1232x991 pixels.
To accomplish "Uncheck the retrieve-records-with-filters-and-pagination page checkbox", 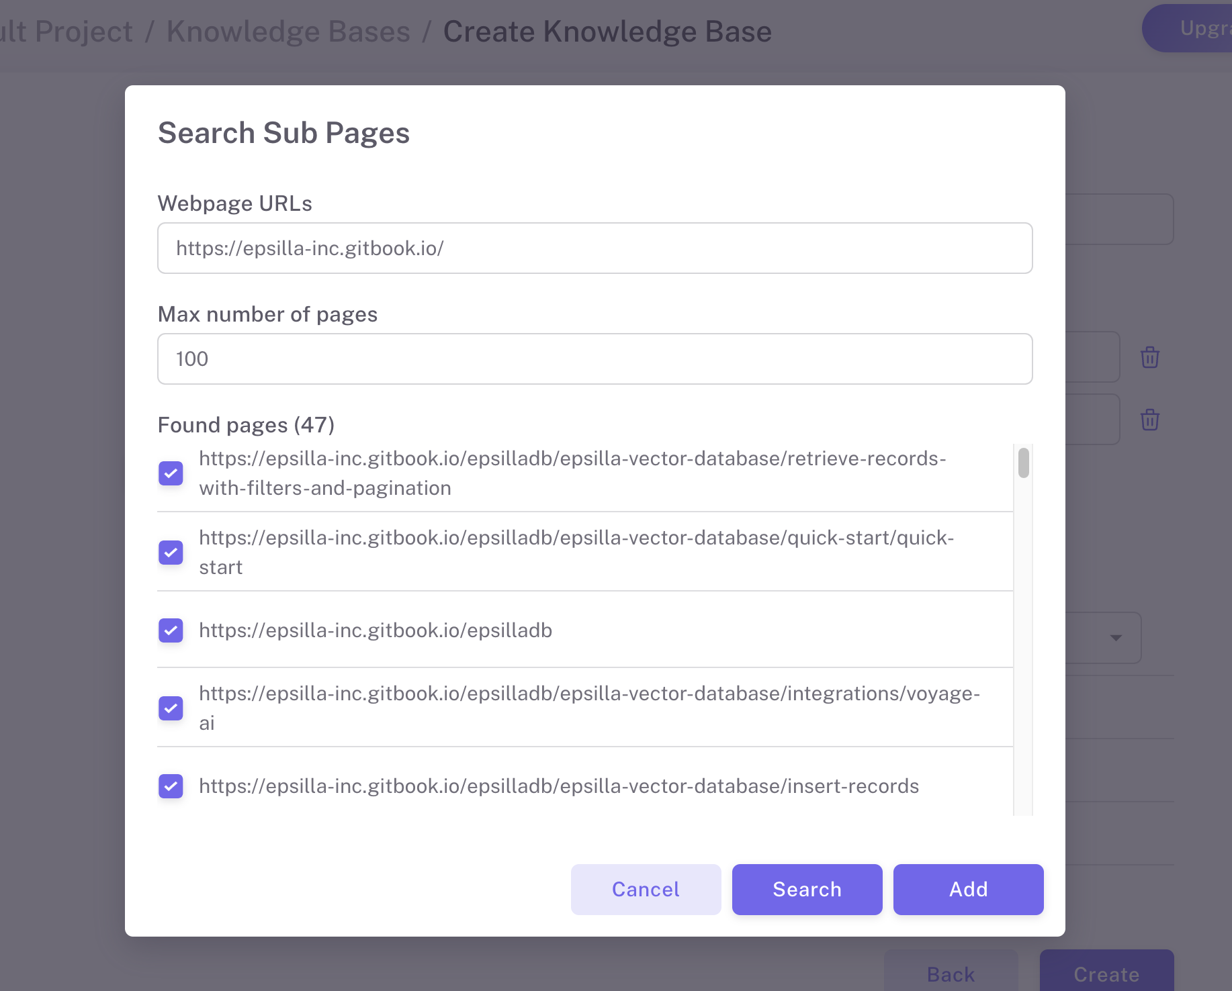I will click(x=171, y=473).
